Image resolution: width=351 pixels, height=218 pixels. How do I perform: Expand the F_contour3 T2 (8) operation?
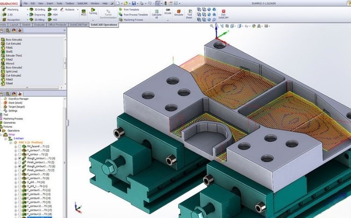click(x=15, y=174)
